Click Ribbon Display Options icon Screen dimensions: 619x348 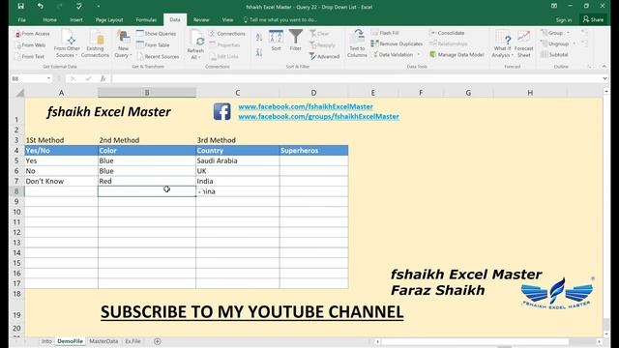coord(554,6)
